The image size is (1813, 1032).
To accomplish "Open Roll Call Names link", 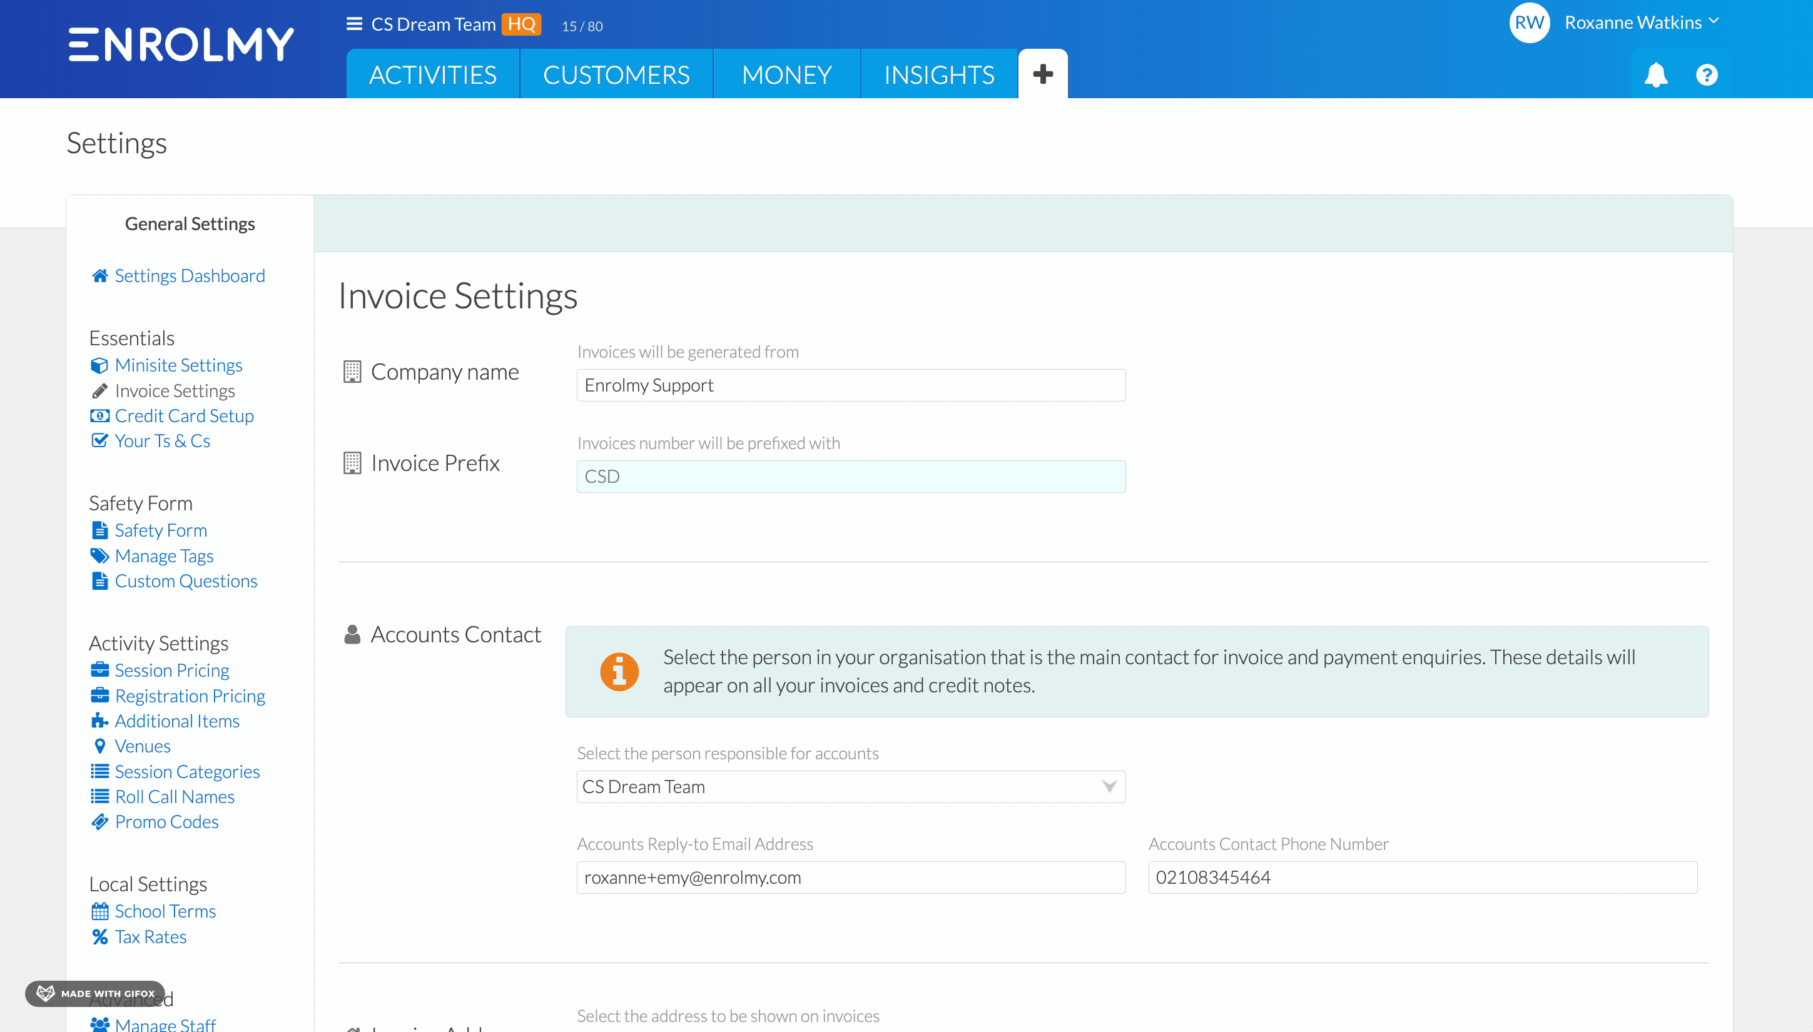I will click(175, 797).
